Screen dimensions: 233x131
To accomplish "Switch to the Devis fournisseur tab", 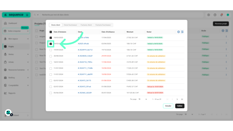I will (70, 25).
